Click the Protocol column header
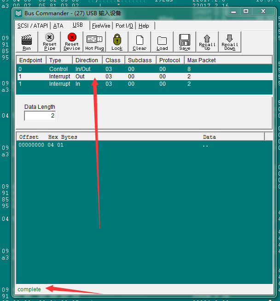 click(170, 60)
